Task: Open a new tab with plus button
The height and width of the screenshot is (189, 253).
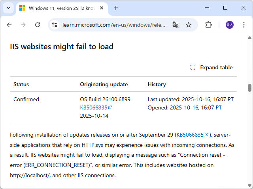Action: [116, 8]
